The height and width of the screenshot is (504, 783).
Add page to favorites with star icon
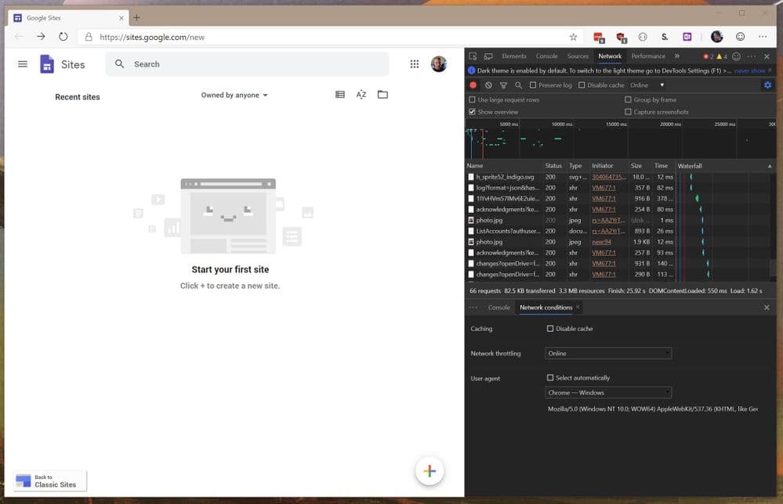pos(573,37)
